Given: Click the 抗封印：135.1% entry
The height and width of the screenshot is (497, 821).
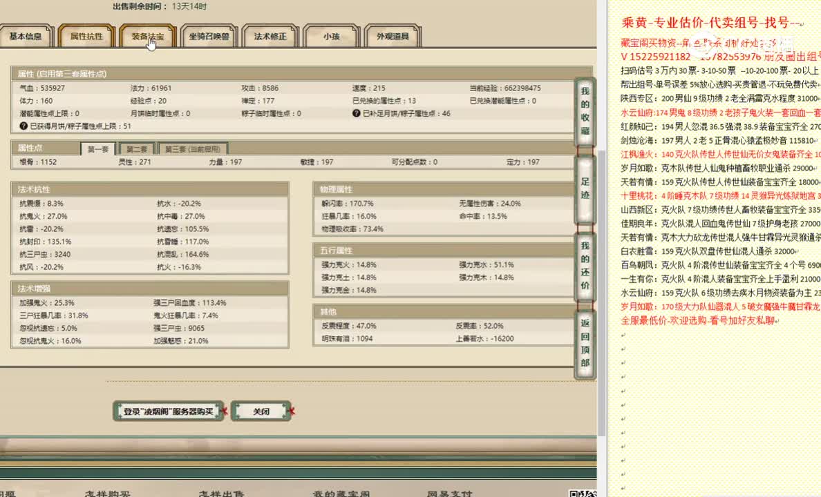Looking at the screenshot, I should (46, 242).
